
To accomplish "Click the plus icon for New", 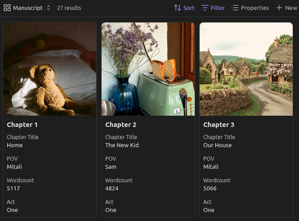I will tap(279, 8).
